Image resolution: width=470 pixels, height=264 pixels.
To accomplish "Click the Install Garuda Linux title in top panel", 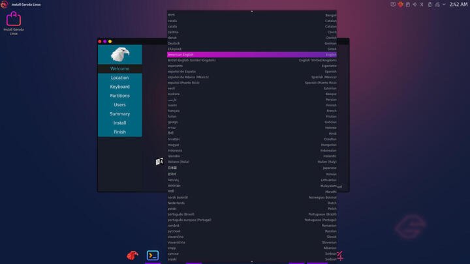I will pyautogui.click(x=26, y=5).
